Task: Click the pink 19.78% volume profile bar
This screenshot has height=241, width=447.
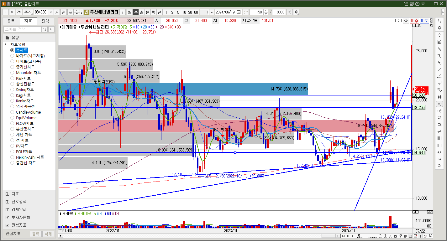Action: coord(226,126)
